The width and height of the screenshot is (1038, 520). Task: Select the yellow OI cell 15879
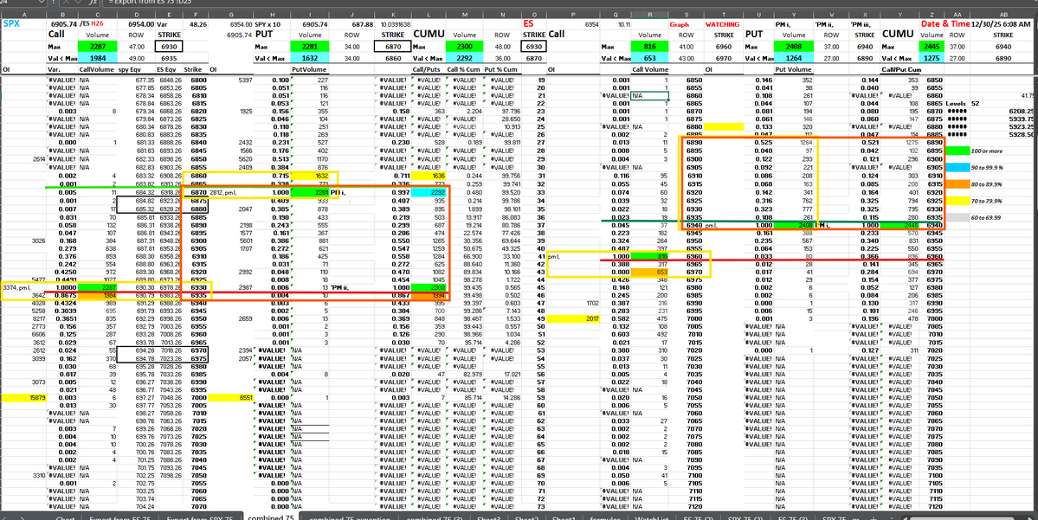[x=23, y=398]
